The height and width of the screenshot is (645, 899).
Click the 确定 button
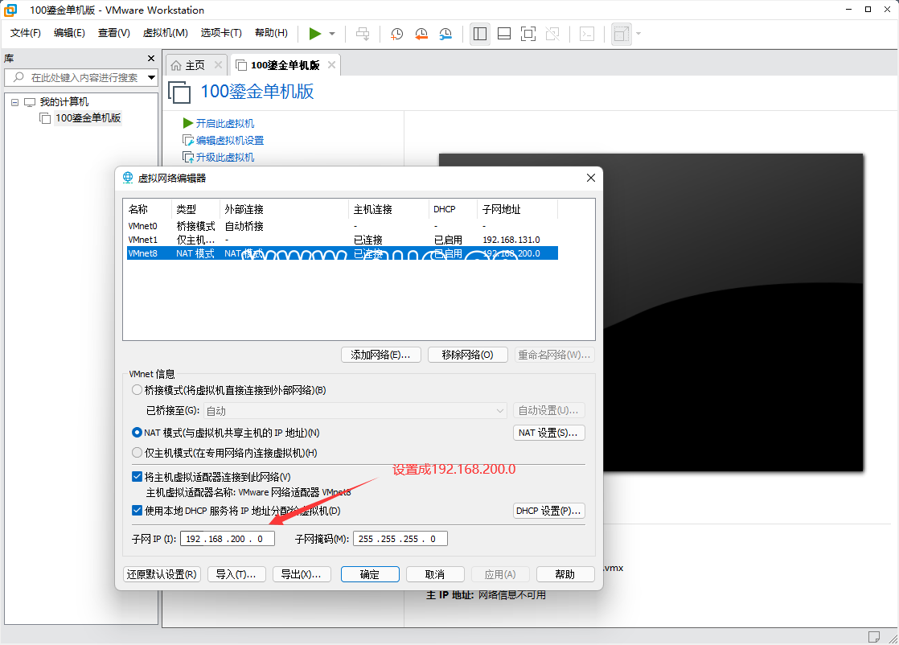pyautogui.click(x=370, y=574)
